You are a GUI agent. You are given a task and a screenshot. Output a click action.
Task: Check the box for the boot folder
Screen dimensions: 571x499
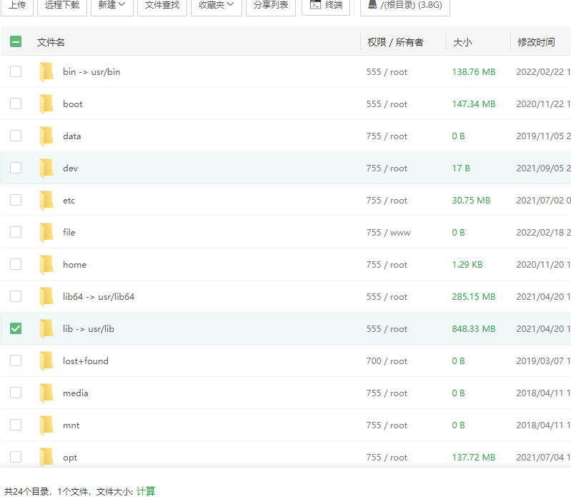point(16,104)
